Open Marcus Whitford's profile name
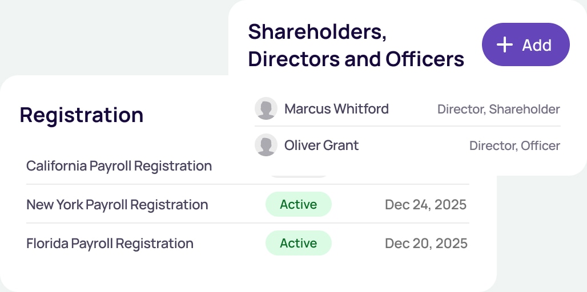The image size is (587, 292). (x=336, y=108)
